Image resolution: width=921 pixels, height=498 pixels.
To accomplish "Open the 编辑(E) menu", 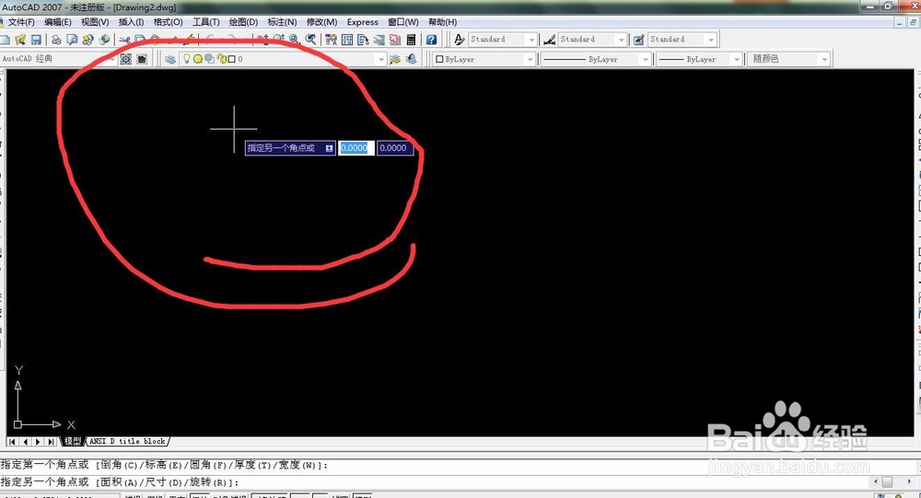I will click(57, 22).
